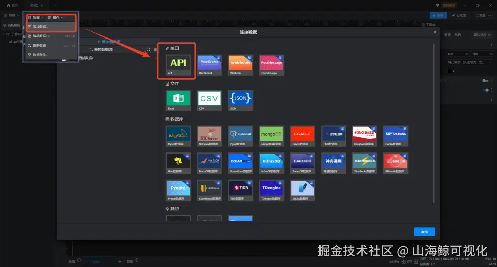
Task: Choose 刷新数据 menu entry
Action: [x=51, y=45]
